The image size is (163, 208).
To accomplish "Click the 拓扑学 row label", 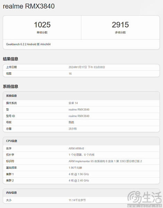I will [10, 155].
